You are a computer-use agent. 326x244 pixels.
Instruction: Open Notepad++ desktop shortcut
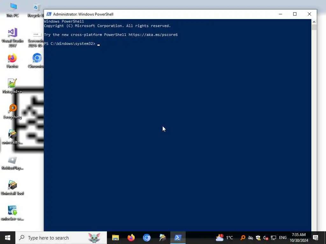[12, 86]
